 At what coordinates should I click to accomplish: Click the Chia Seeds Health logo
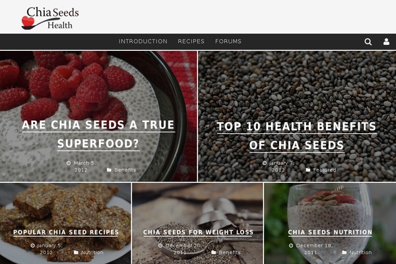point(50,18)
